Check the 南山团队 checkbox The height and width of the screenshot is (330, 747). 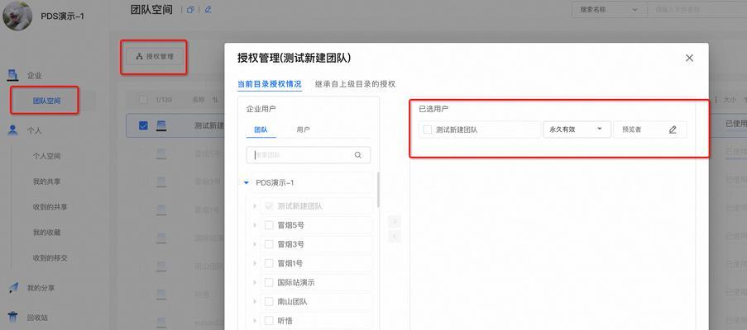point(269,301)
